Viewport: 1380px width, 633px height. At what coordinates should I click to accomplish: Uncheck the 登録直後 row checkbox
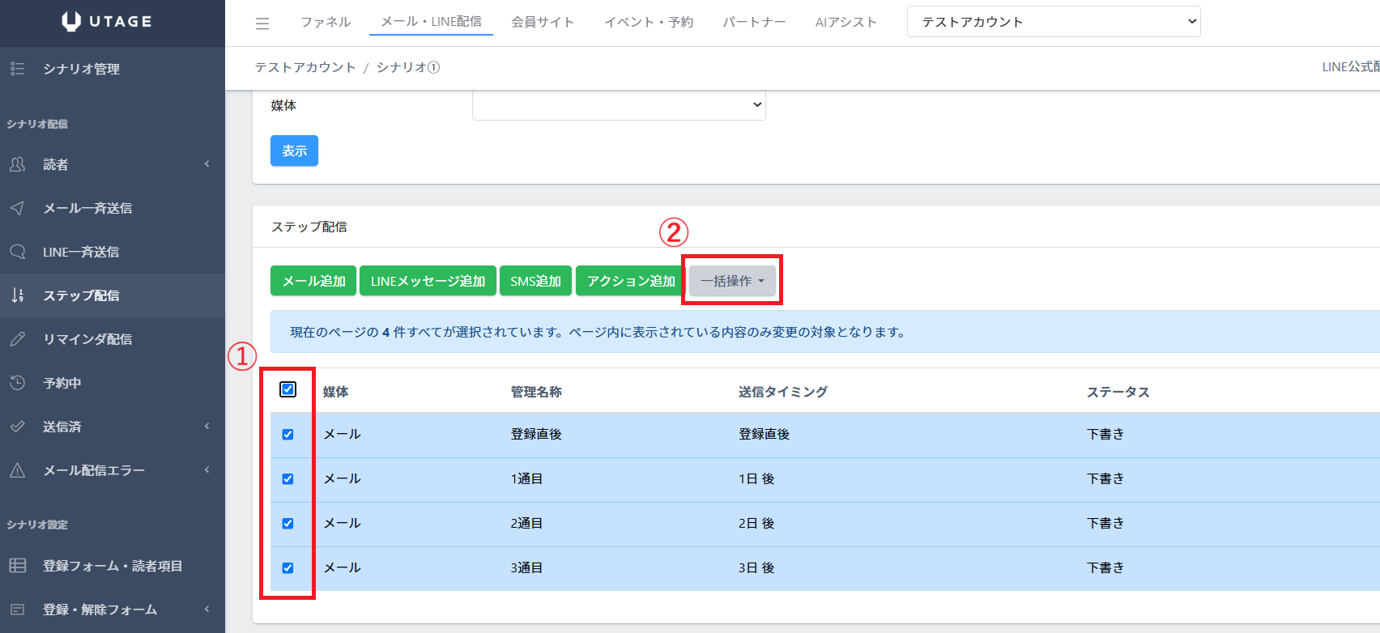click(287, 435)
